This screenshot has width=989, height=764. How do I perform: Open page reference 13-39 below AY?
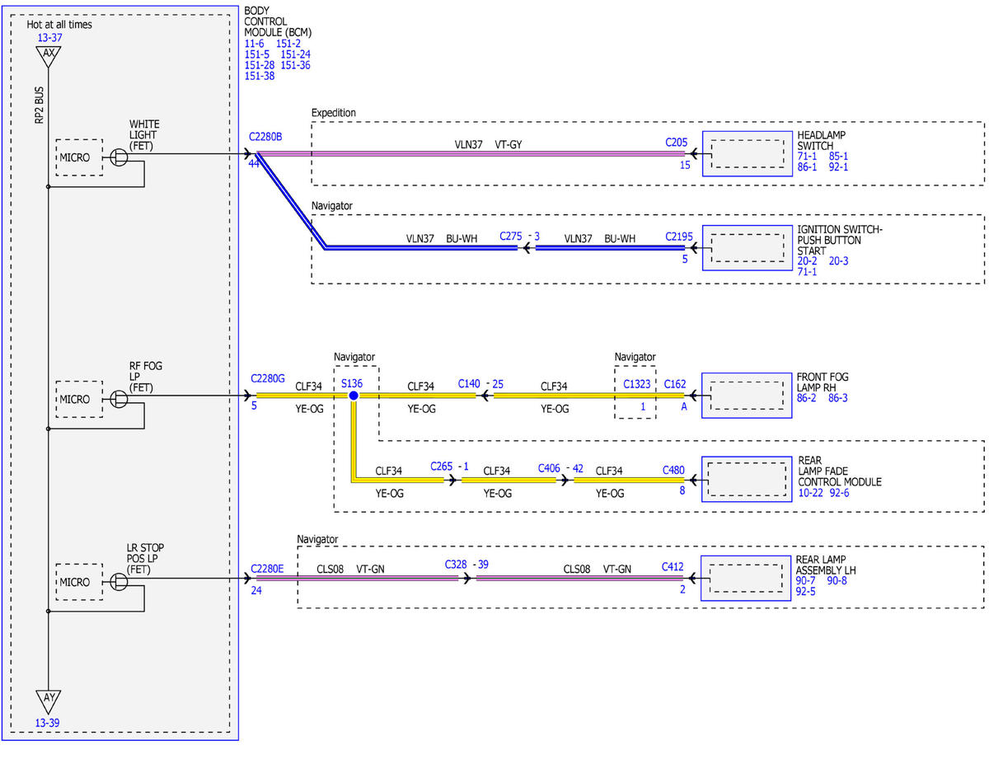[47, 723]
